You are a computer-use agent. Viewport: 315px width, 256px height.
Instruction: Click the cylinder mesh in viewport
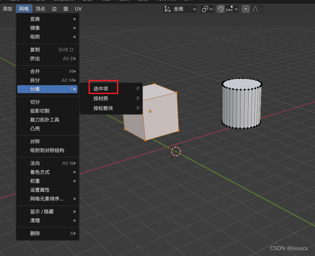[x=242, y=104]
